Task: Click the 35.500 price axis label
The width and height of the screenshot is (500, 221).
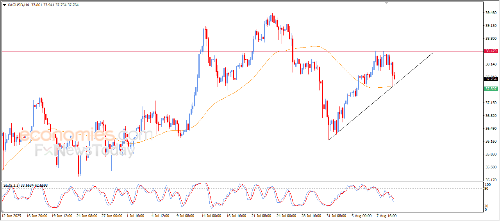Action: (491, 167)
